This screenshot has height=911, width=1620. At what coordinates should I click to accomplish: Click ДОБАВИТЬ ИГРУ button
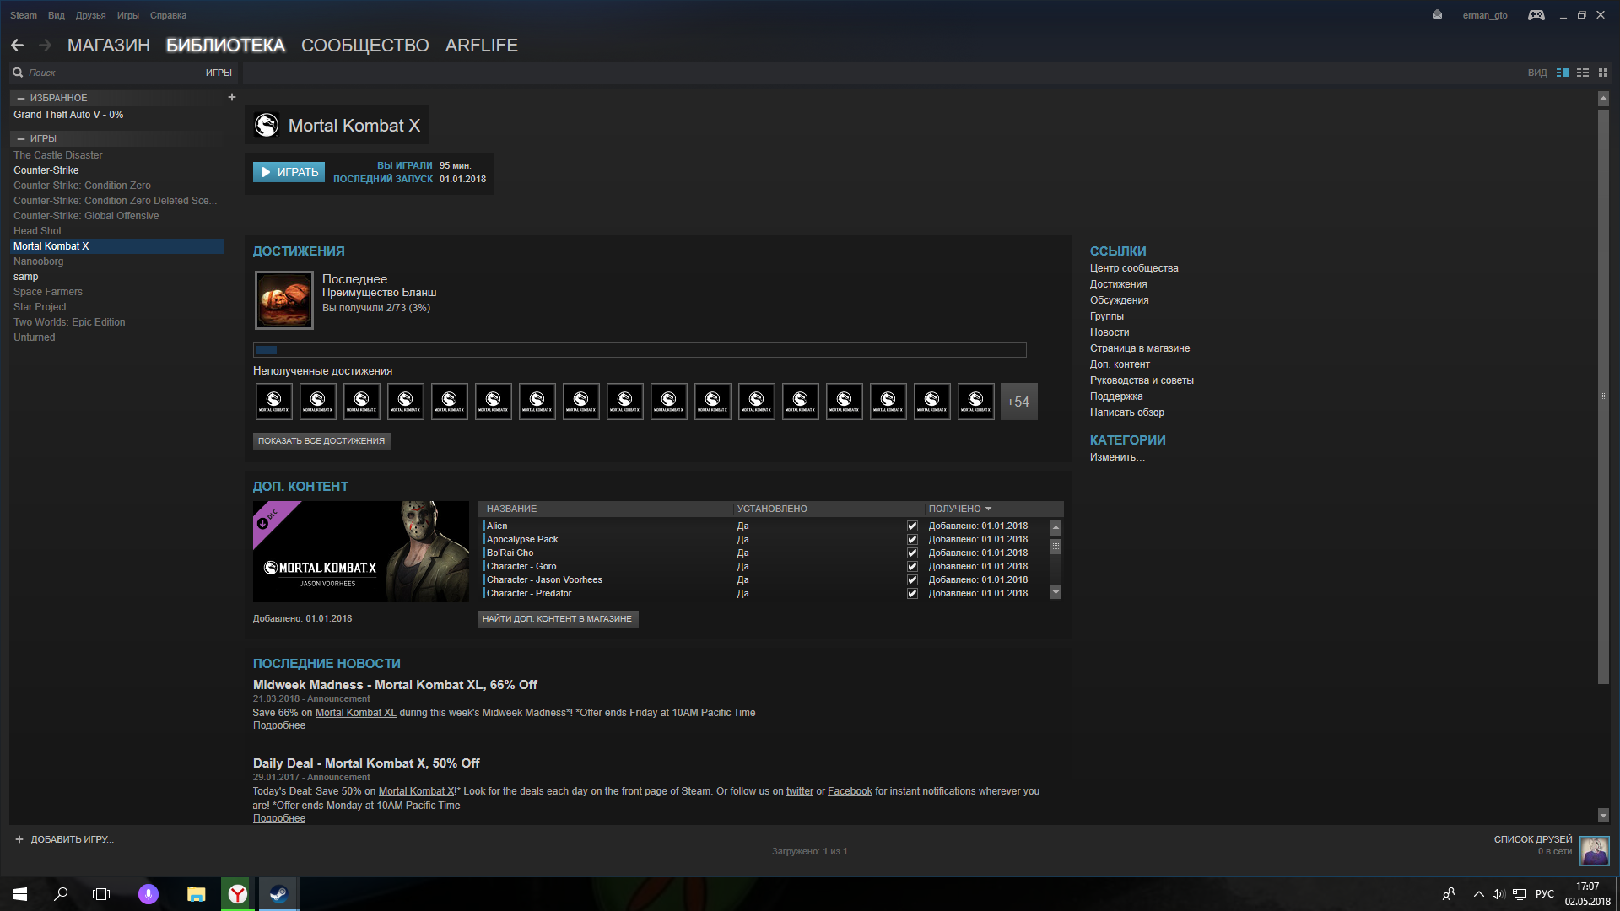pos(64,839)
